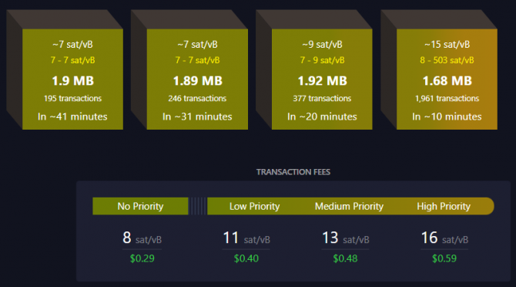This screenshot has height=287, width=516.
Task: Open the mempool block arriving in ~31 minutes
Action: point(197,79)
